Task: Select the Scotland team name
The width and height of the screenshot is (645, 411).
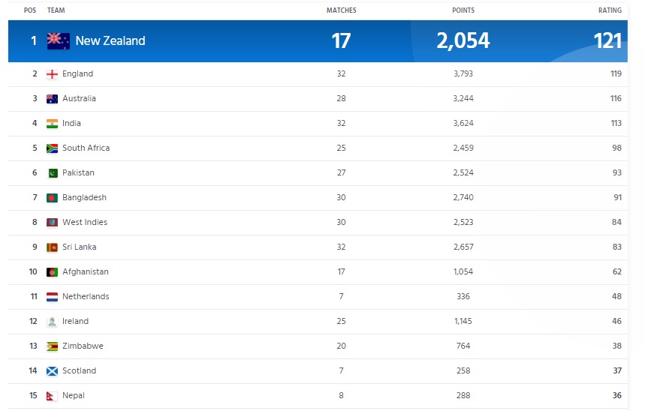Action: [79, 370]
